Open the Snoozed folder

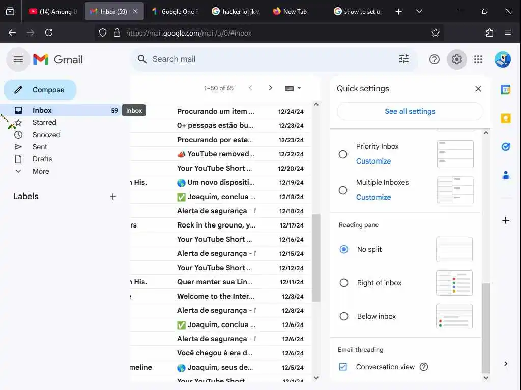(46, 135)
